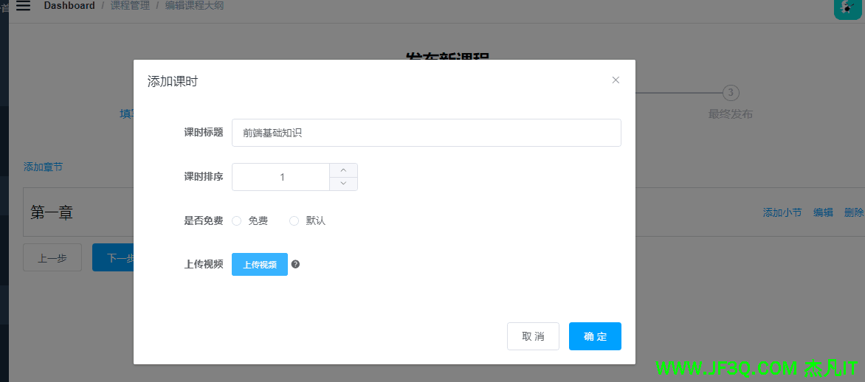Select the 免费 radio option
865x382 pixels.
click(x=237, y=220)
